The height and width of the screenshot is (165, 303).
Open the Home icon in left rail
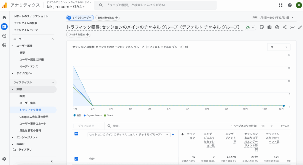(4, 17)
